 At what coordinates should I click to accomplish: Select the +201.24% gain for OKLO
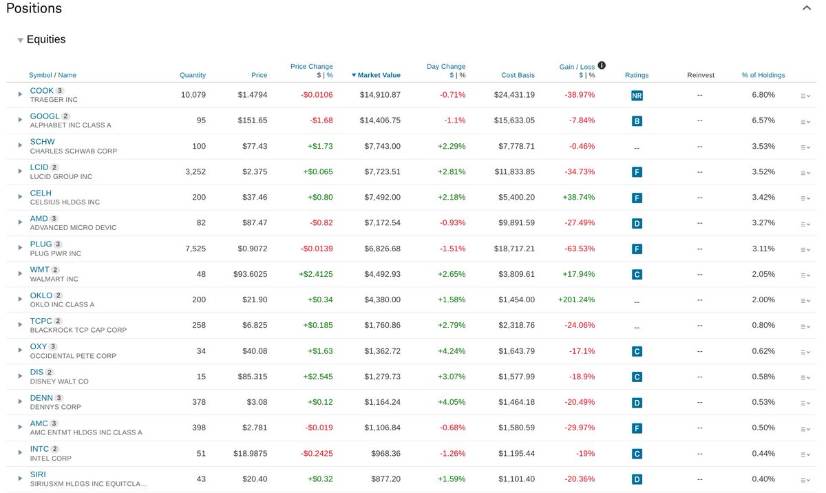click(576, 300)
